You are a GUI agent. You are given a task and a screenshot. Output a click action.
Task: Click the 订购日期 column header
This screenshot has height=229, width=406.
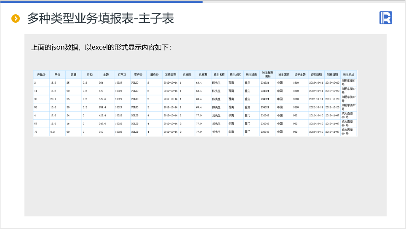[316, 75]
